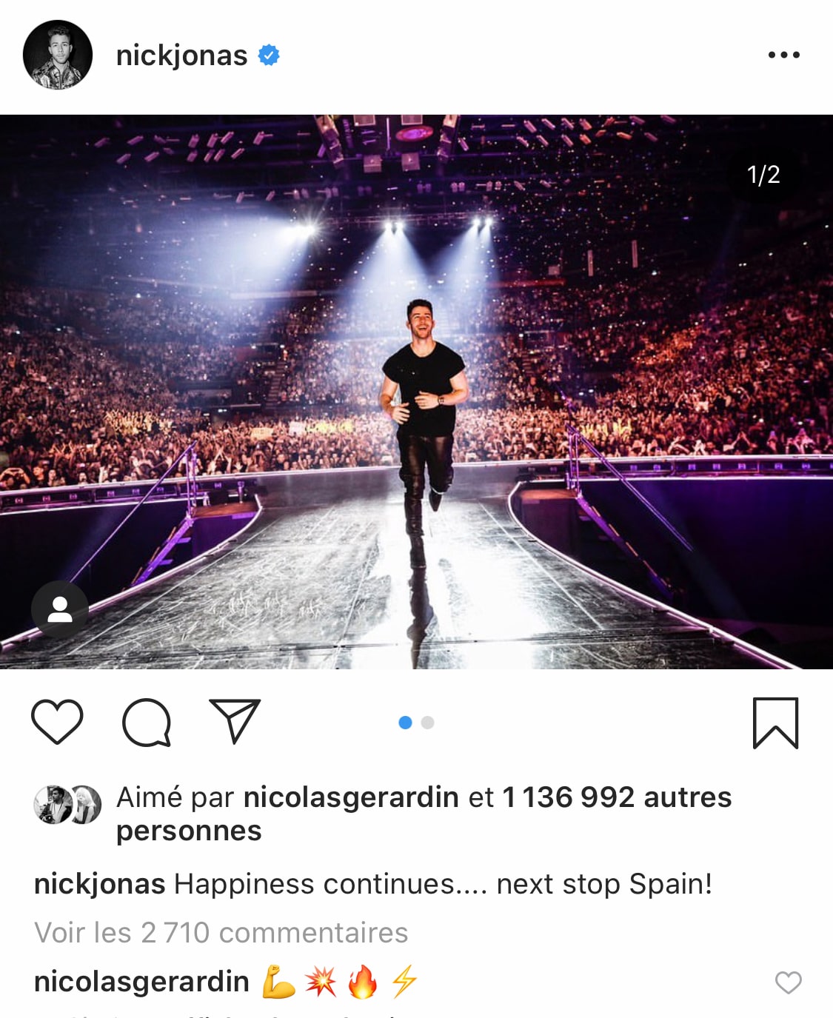
Task: Open comments via speech bubble icon
Action: point(147,722)
